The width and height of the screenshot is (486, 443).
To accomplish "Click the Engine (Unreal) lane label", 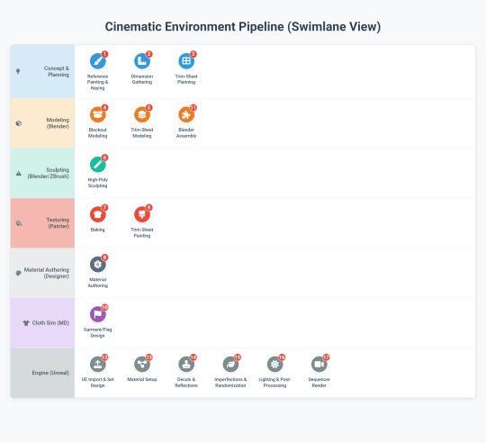I will 50,373.
